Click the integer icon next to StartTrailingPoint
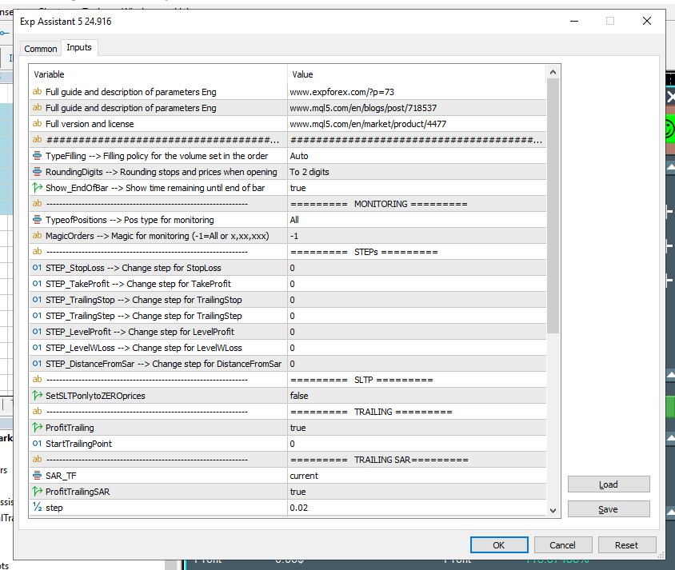 [x=38, y=443]
